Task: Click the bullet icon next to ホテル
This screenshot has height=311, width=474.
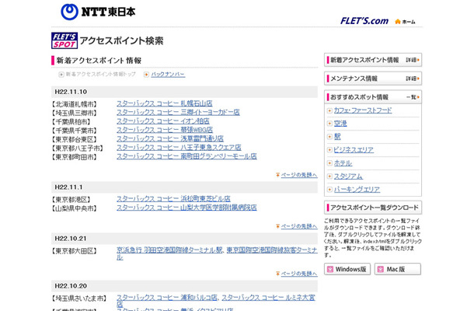Action: [x=329, y=163]
